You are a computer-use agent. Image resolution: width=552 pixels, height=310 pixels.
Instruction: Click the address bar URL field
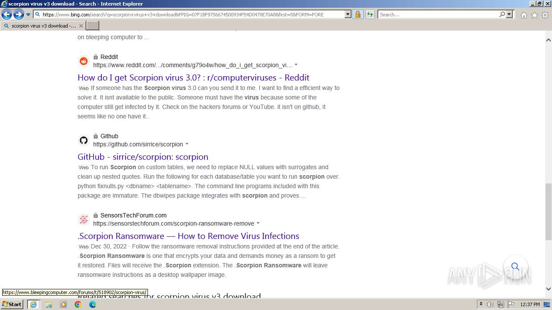tap(190, 14)
